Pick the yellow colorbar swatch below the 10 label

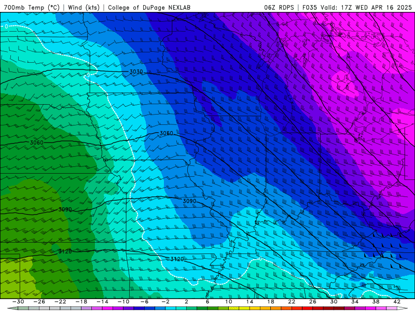[234, 308]
